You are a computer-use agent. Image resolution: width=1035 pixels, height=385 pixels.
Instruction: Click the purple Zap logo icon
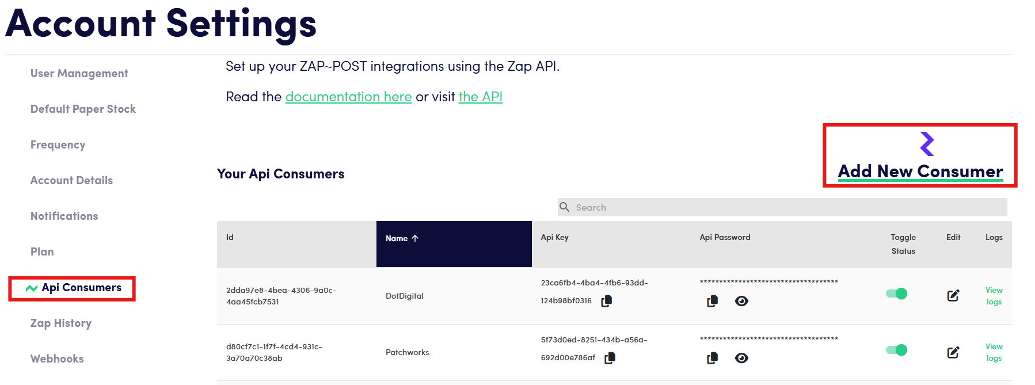pos(927,144)
